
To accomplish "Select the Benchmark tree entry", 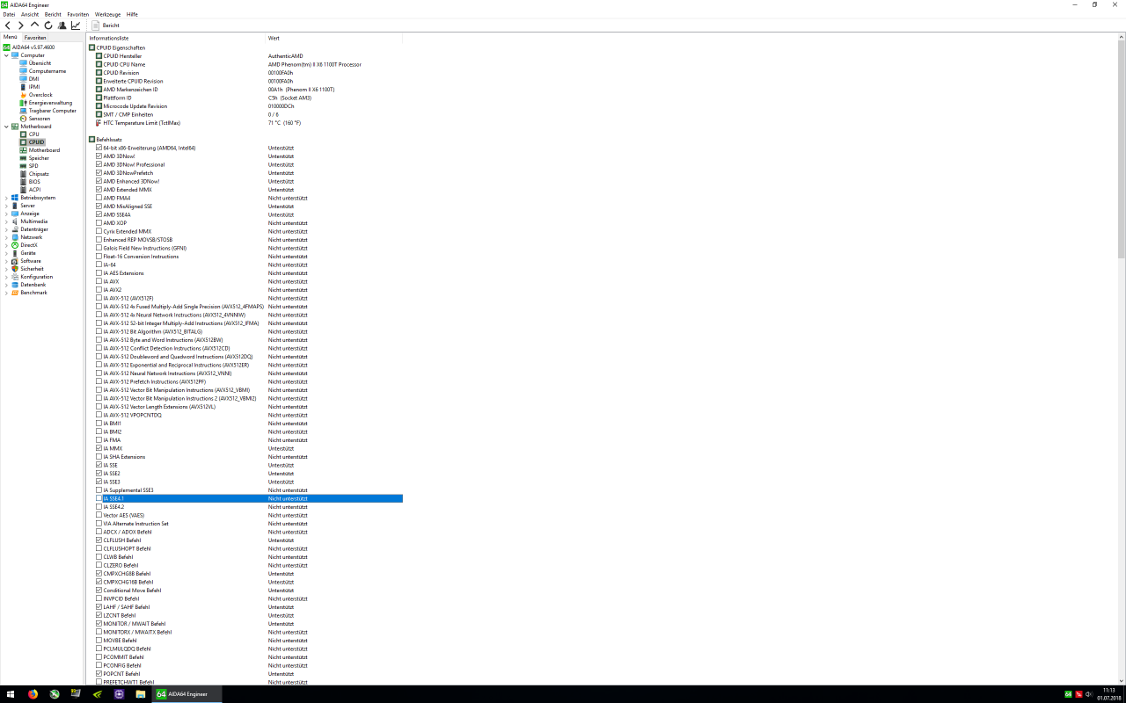I will [34, 293].
